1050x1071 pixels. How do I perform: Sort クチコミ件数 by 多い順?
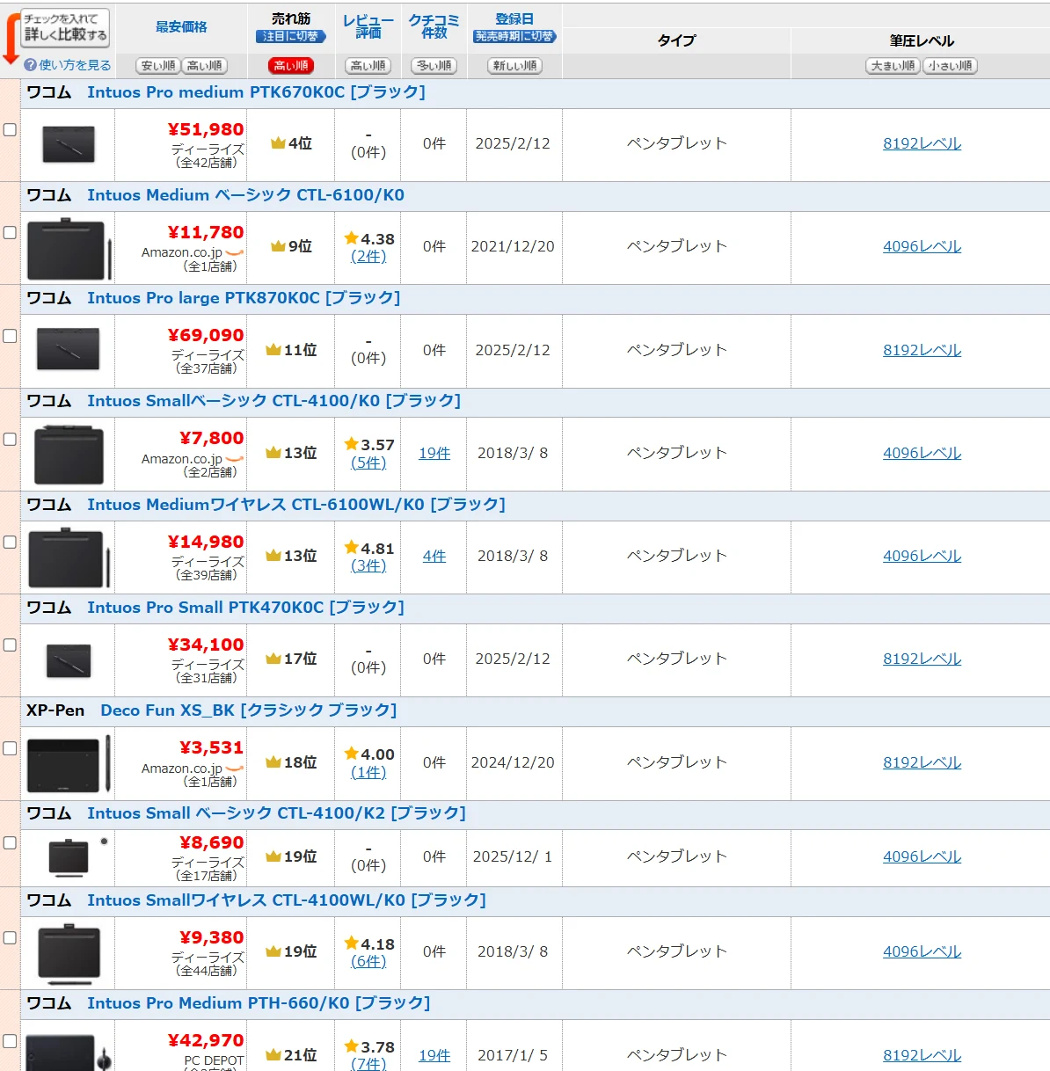click(x=434, y=66)
